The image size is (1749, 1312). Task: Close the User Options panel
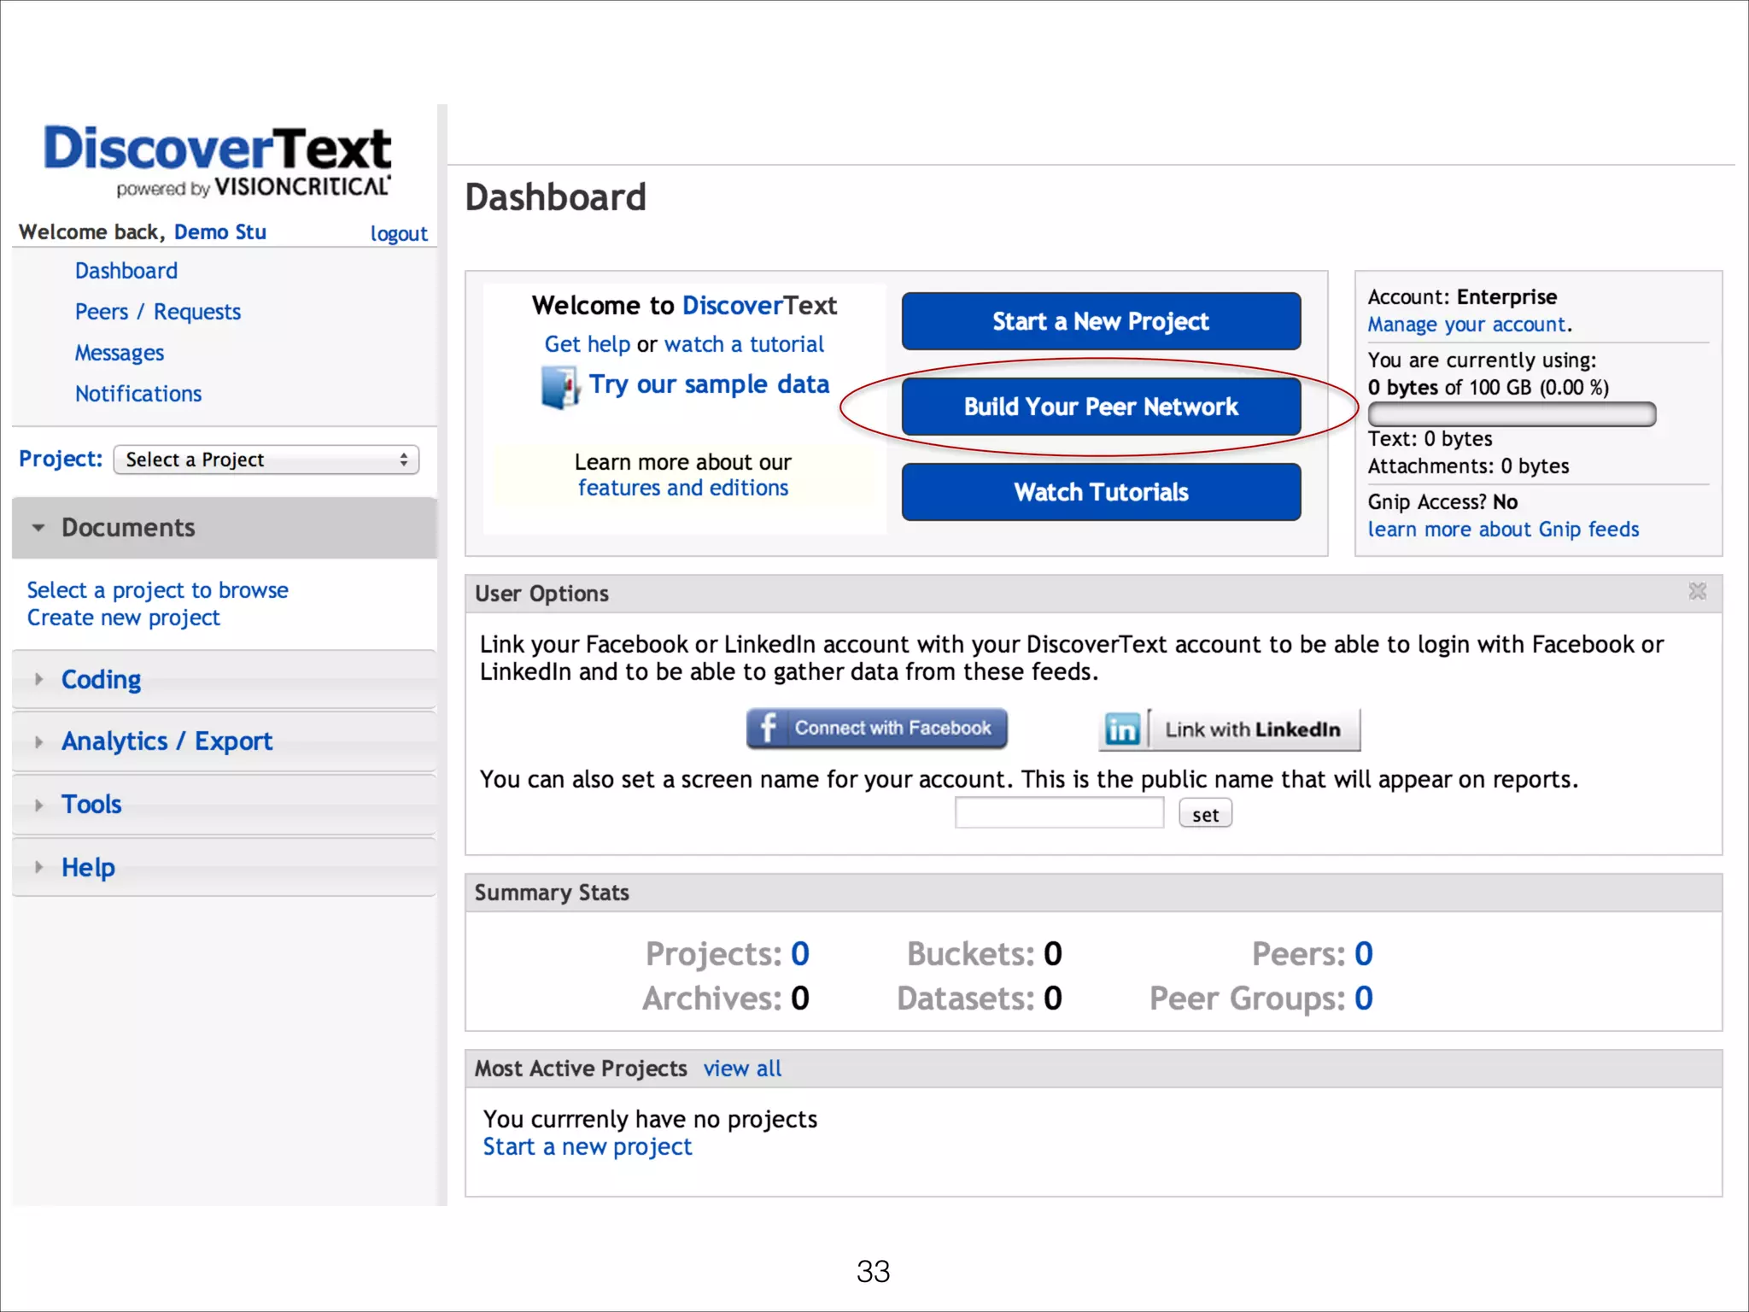pyautogui.click(x=1697, y=591)
